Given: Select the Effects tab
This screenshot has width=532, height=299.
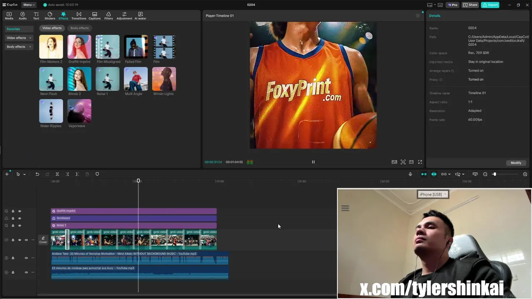Looking at the screenshot, I should 63,16.
